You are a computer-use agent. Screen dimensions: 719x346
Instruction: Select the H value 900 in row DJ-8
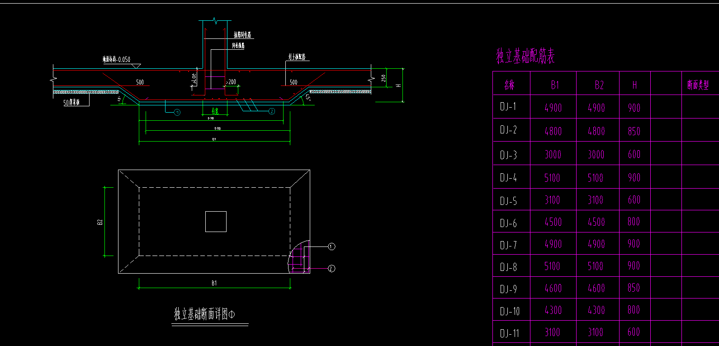pos(634,266)
